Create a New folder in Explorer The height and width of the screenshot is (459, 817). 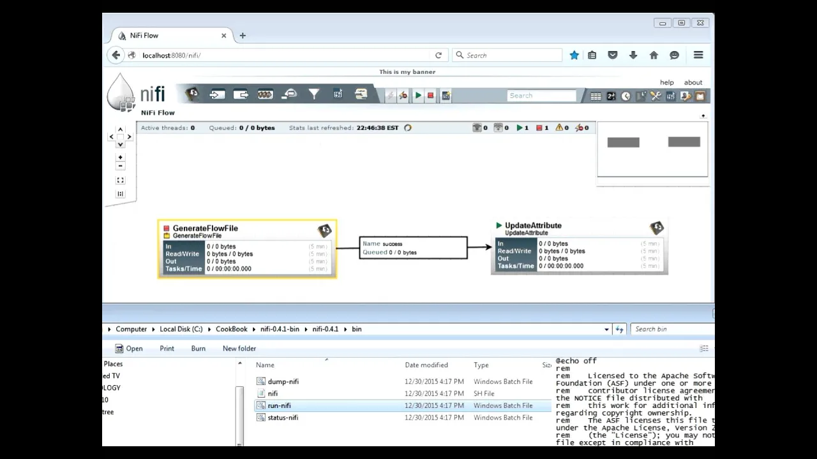coord(239,349)
